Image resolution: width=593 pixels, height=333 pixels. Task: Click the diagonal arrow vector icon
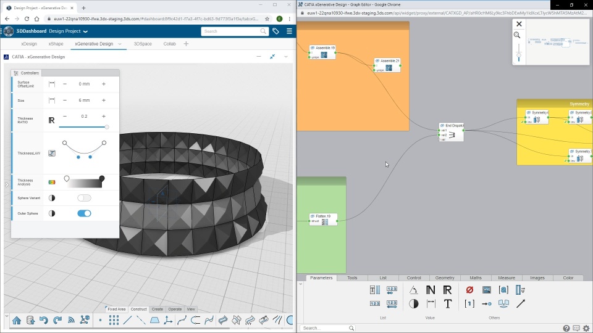(521, 303)
